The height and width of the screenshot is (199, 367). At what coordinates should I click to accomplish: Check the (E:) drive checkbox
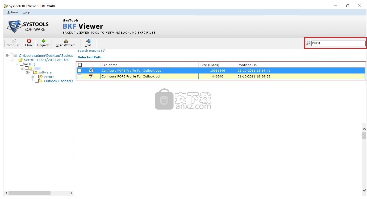click(x=22, y=64)
